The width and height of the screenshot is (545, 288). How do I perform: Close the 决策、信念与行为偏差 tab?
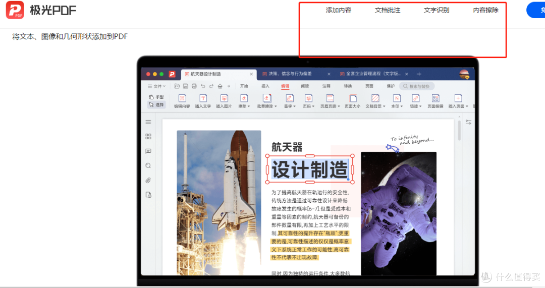[x=329, y=74]
